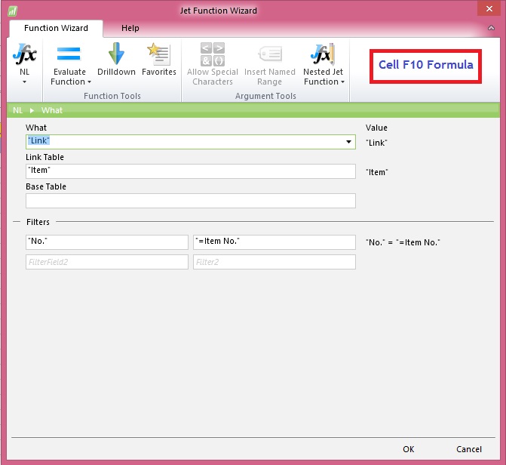The height and width of the screenshot is (465, 506).
Task: Click the Link Table input field
Action: point(190,171)
